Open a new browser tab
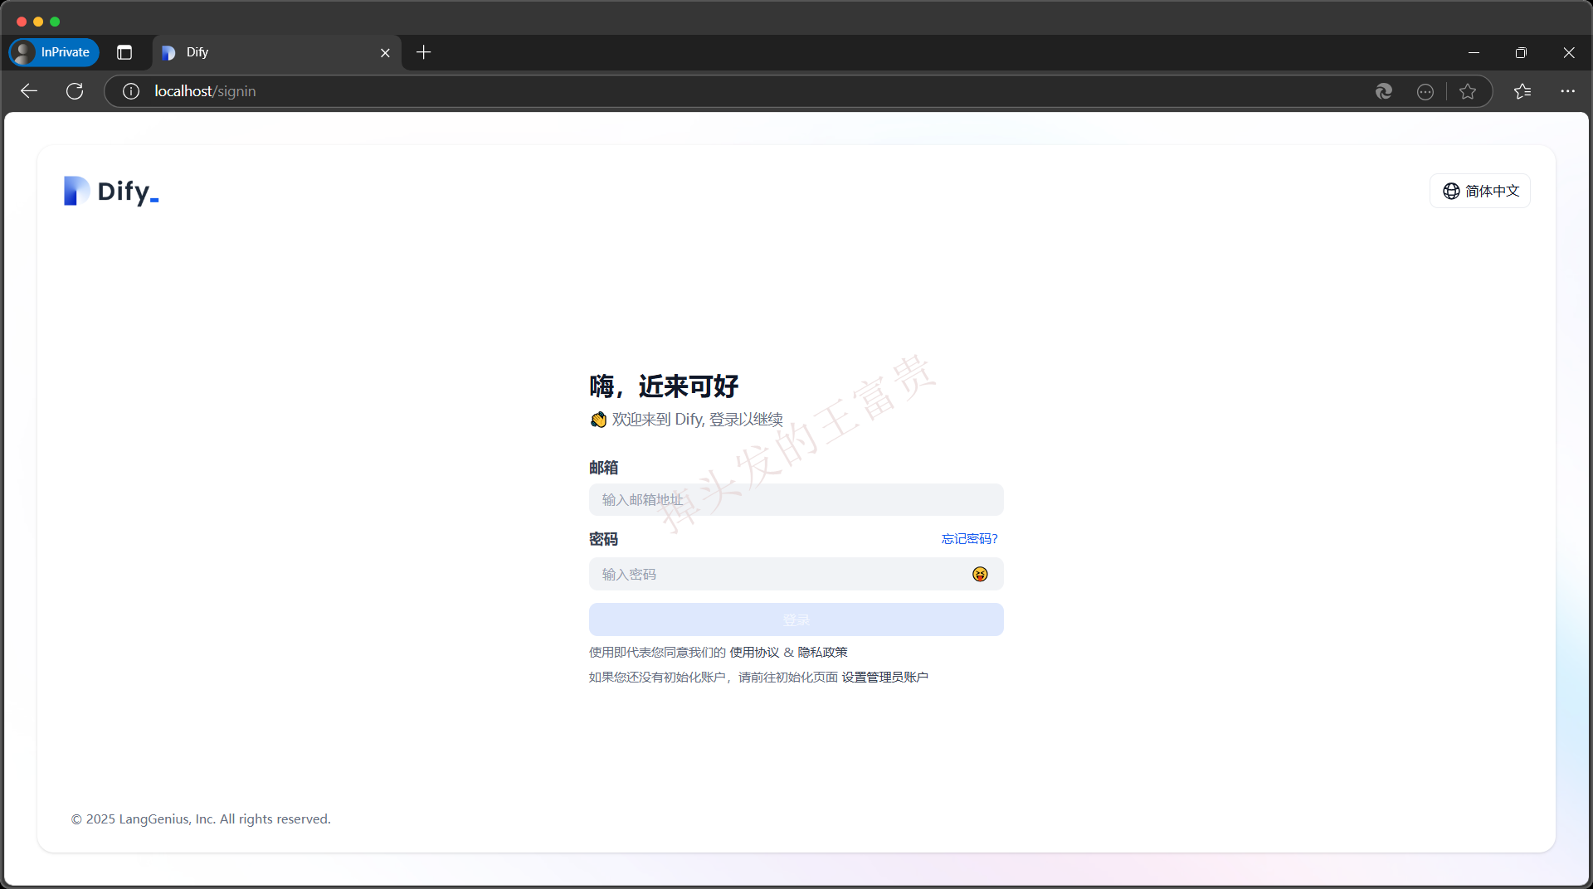Screen dimensions: 1593x889 click(x=423, y=52)
